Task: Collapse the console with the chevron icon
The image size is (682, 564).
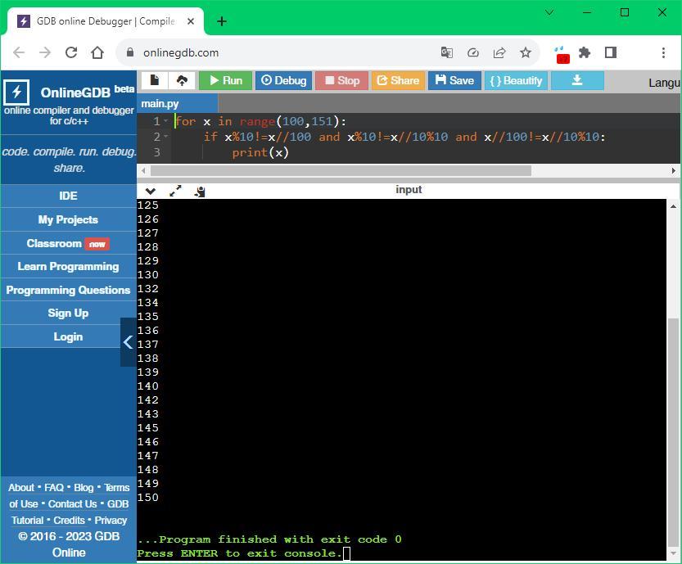Action: point(151,191)
